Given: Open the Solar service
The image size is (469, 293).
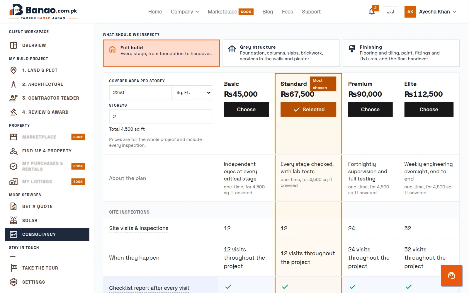Looking at the screenshot, I should point(47,221).
